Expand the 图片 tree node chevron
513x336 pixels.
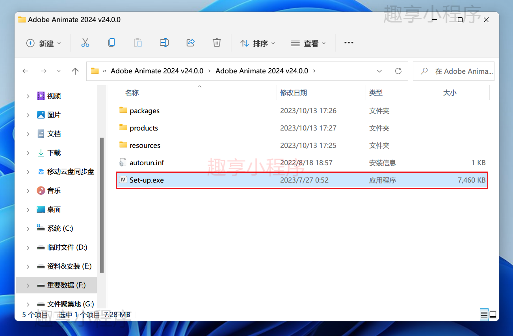coord(28,115)
